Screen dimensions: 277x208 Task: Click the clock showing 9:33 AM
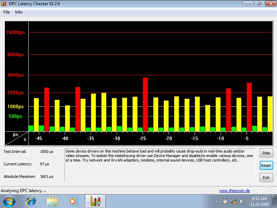click(x=259, y=198)
